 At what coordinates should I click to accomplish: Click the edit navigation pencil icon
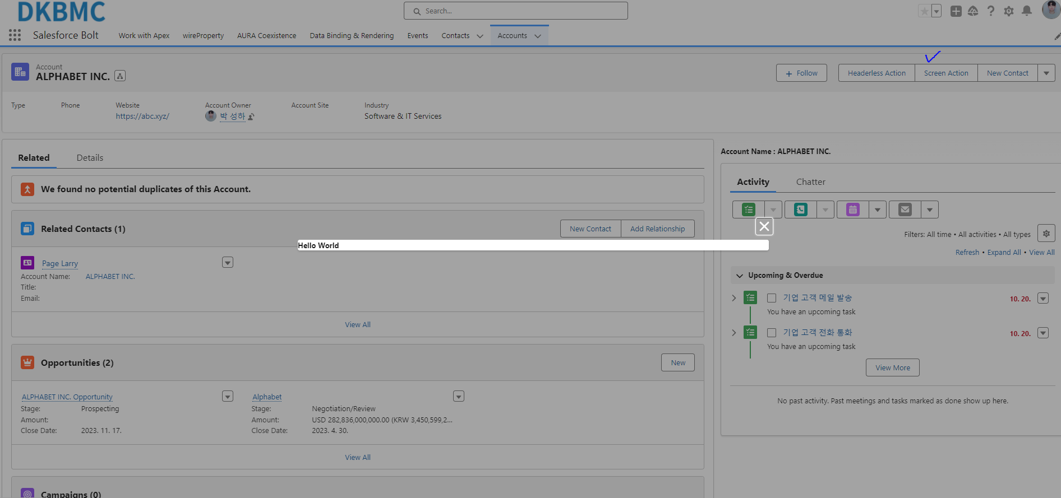click(1057, 36)
